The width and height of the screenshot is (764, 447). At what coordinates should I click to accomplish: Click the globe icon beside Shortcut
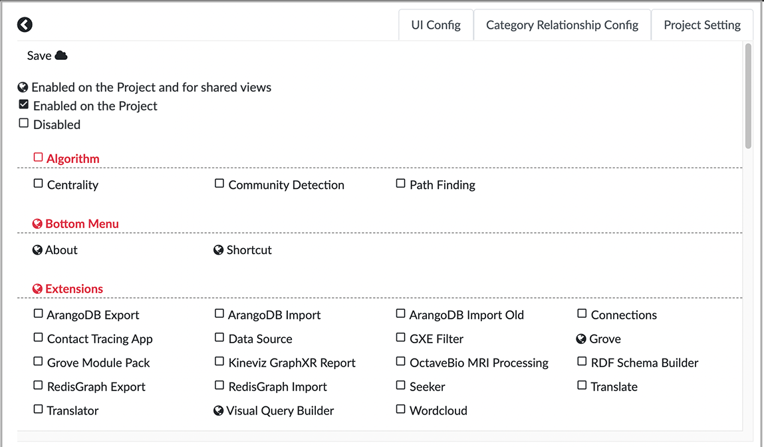coord(218,249)
